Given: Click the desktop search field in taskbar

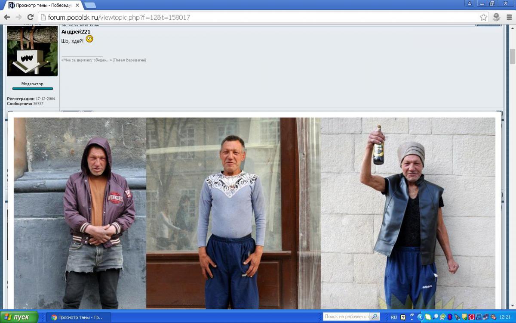Looking at the screenshot, I should (347, 317).
